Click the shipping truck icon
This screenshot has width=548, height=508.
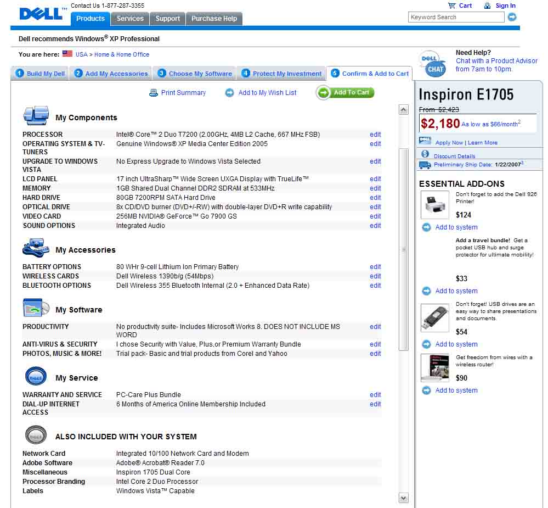click(425, 164)
